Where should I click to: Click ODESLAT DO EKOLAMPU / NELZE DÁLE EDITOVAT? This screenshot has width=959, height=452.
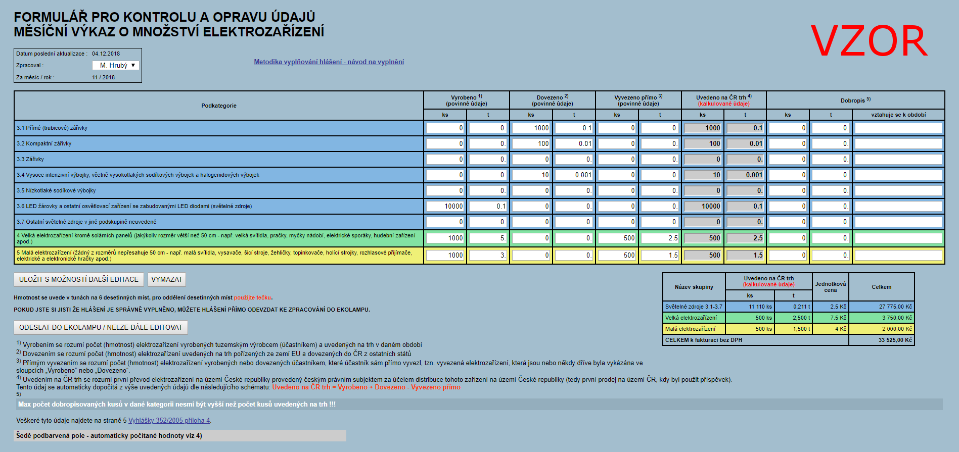(x=101, y=327)
